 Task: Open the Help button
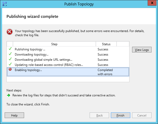pyautogui.click(x=14, y=115)
